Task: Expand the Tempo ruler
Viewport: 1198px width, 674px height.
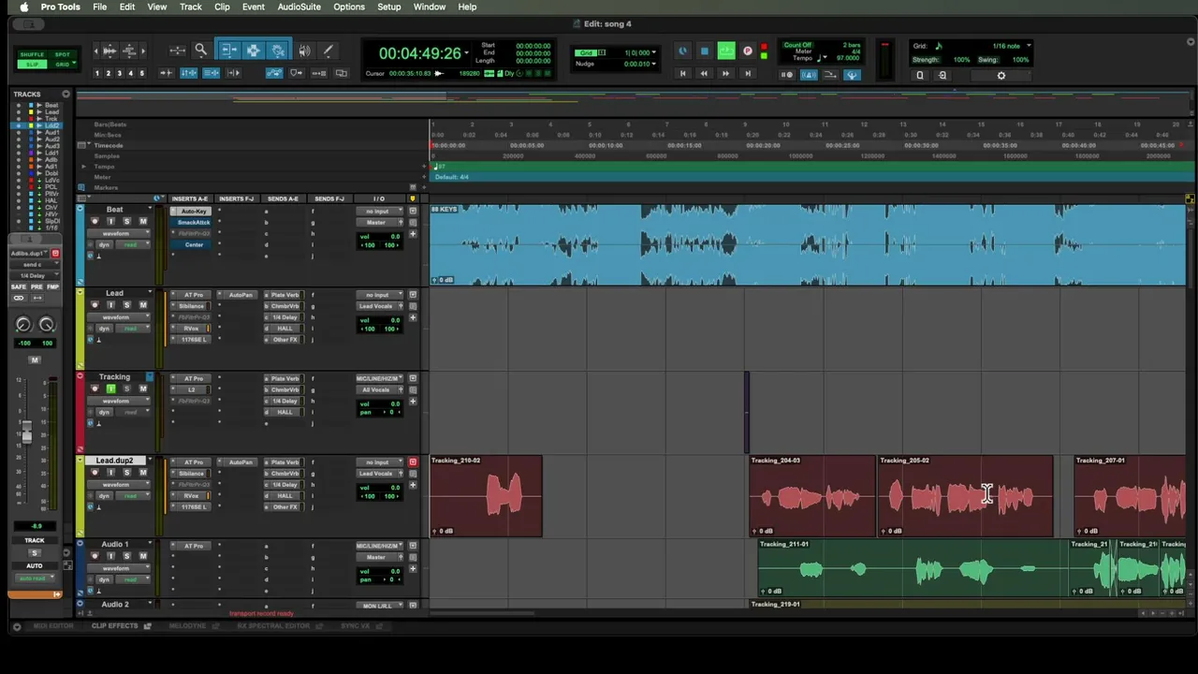Action: (83, 167)
